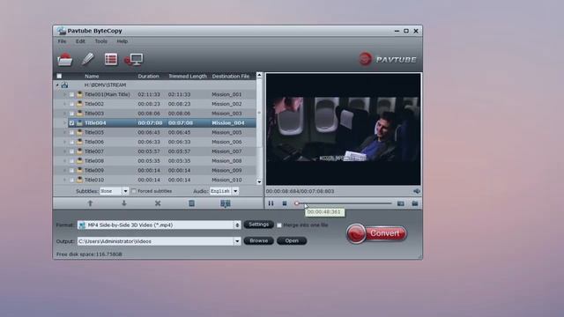
Task: Click the Load disc icon
Action: click(x=64, y=60)
